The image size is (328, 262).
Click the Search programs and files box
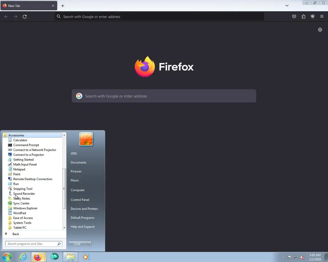[x=34, y=244]
